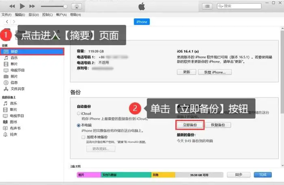Click the search input field
The height and width of the screenshot is (185, 284).
[239, 6]
